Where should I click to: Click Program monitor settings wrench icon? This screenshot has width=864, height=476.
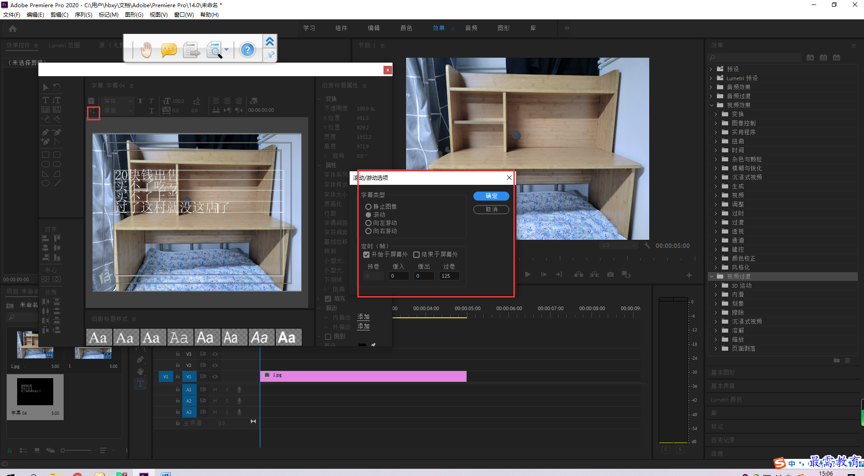647,246
